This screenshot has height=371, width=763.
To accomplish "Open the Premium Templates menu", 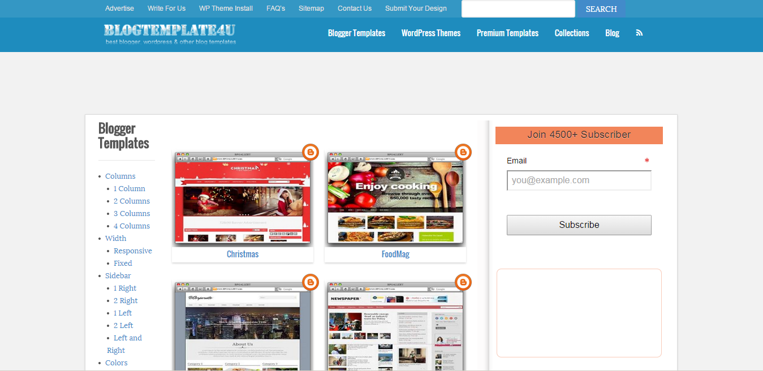I will [507, 33].
